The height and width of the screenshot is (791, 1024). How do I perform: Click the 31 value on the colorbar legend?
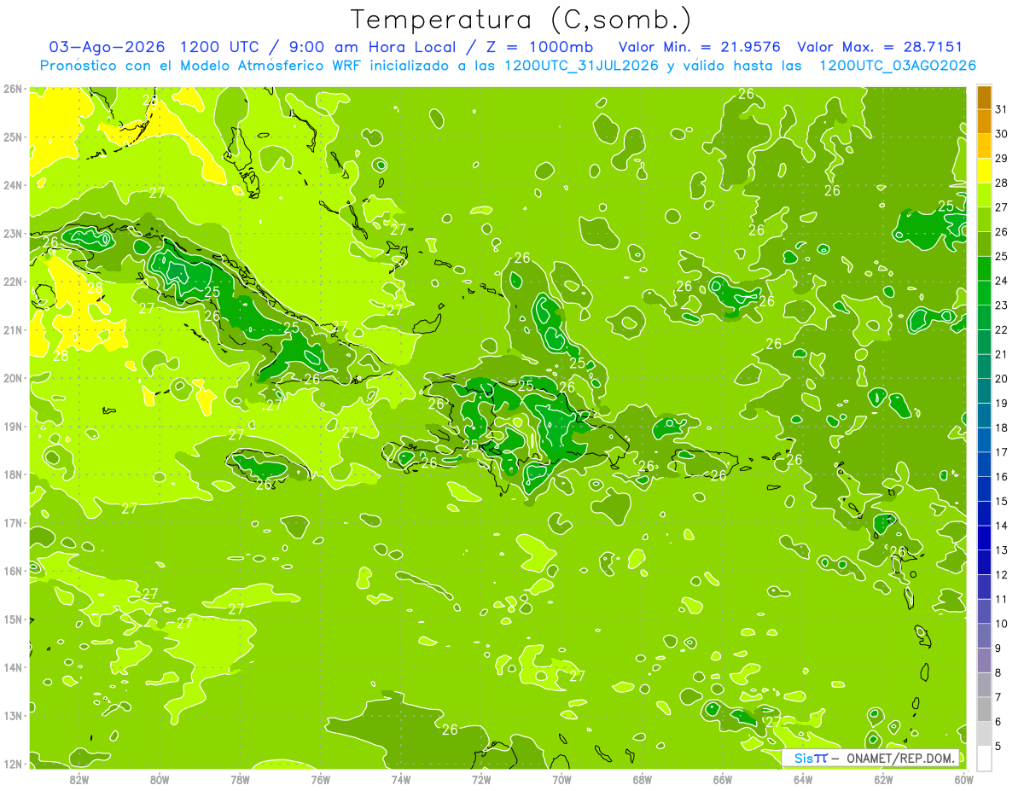pyautogui.click(x=1002, y=109)
